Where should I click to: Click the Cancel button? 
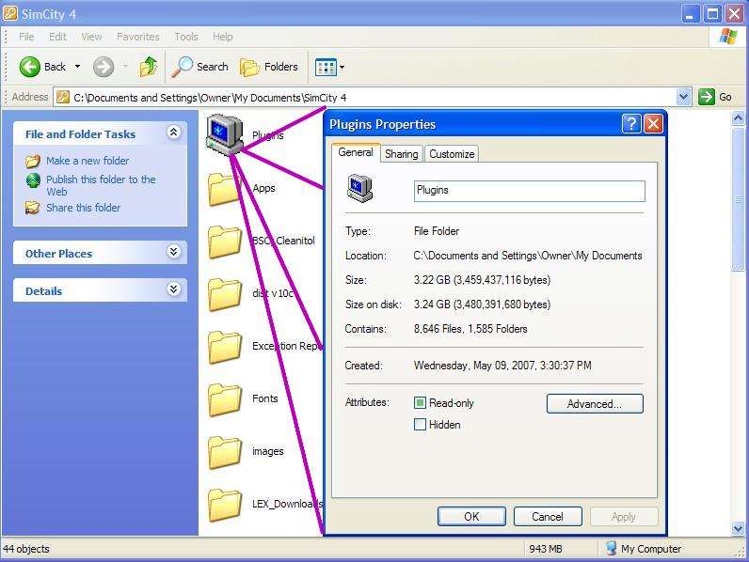[x=548, y=517]
